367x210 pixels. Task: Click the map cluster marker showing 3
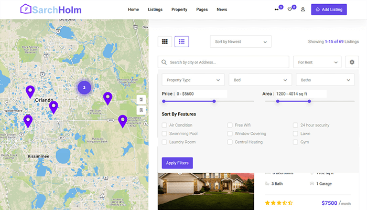click(x=84, y=87)
